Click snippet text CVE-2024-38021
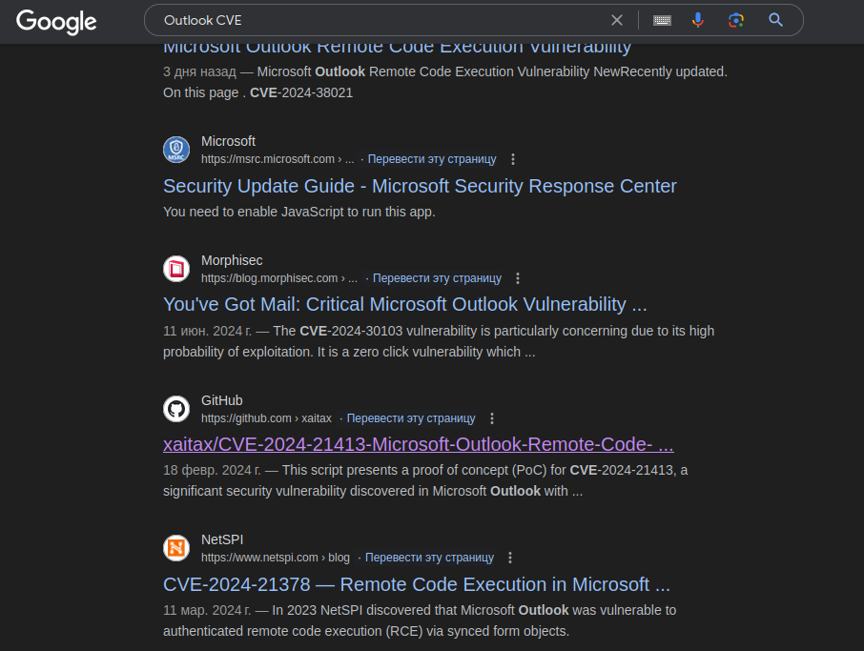Image resolution: width=864 pixels, height=651 pixels. click(x=301, y=92)
